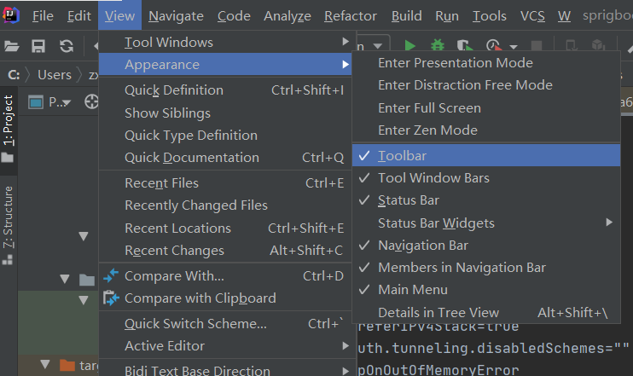The image size is (633, 376).
Task: Uncheck the Toolbar option
Action: 402,156
